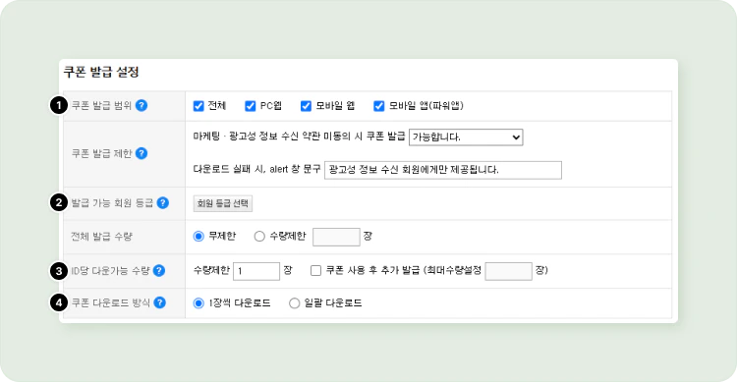Click the ID당 다운가능 수량 label text
737x382 pixels.
tap(110, 271)
